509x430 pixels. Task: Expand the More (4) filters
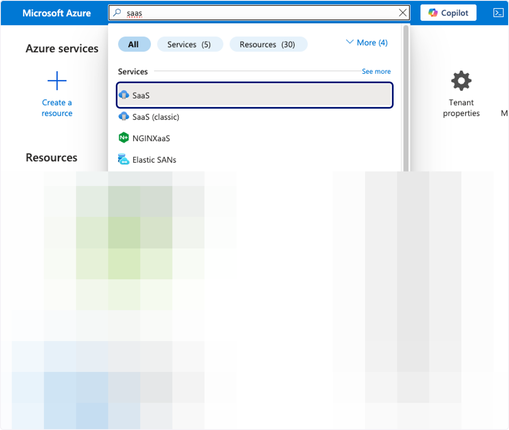(367, 42)
